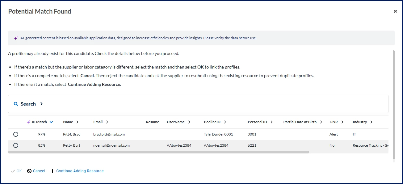
Task: Click the plus icon before Continue Adding Resource
Action: click(x=52, y=171)
